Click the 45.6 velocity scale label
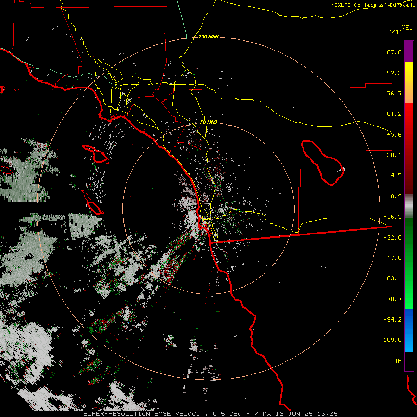 pos(394,134)
